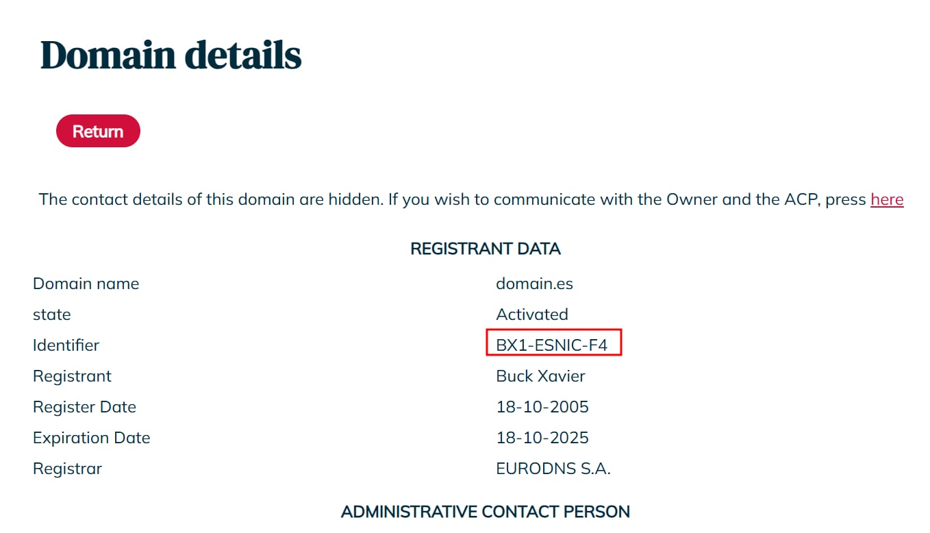Click the 'Expiration Date' field label

click(91, 438)
